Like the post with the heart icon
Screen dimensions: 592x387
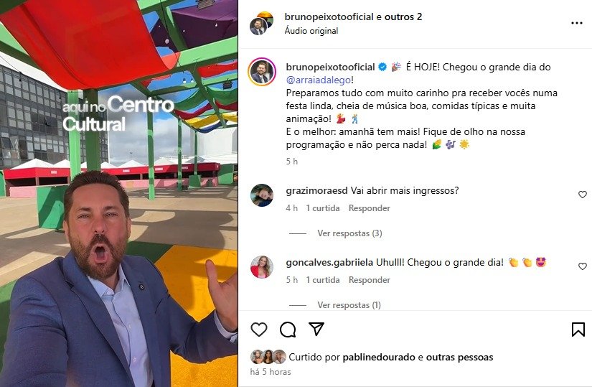tap(259, 330)
